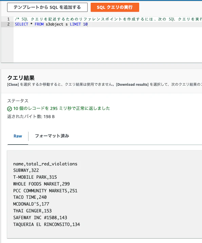The image size is (202, 243).
Task: Click the SELECT keyword in the query
Action: coord(21,24)
